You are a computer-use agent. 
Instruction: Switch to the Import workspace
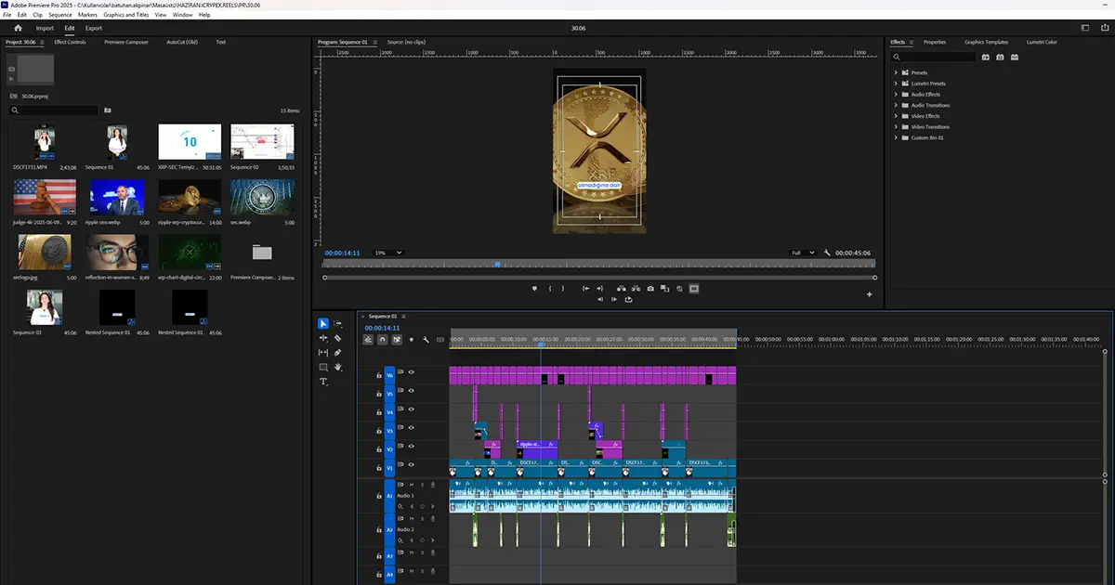[45, 28]
